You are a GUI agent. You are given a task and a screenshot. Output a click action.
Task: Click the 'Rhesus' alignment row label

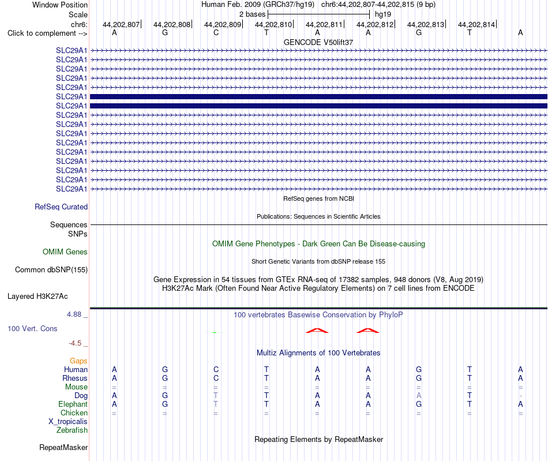(75, 378)
